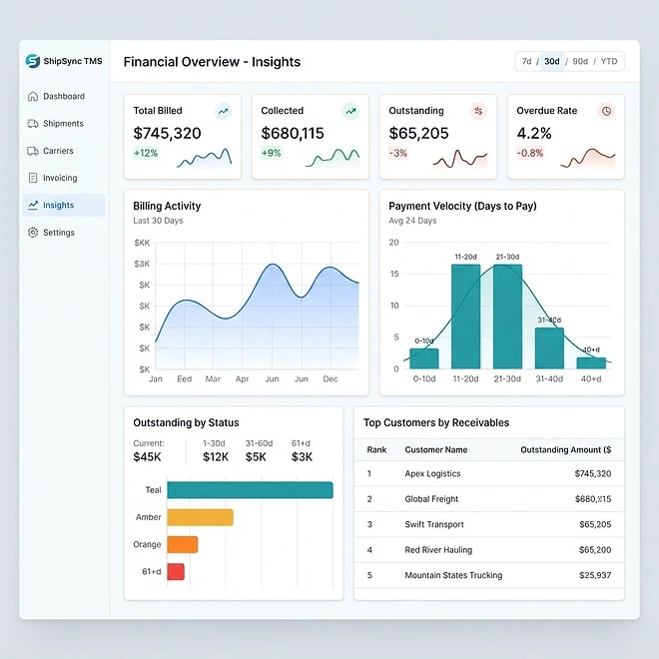The image size is (659, 659).
Task: Click the 0-10d bar in Payment Velocity
Action: tap(424, 358)
